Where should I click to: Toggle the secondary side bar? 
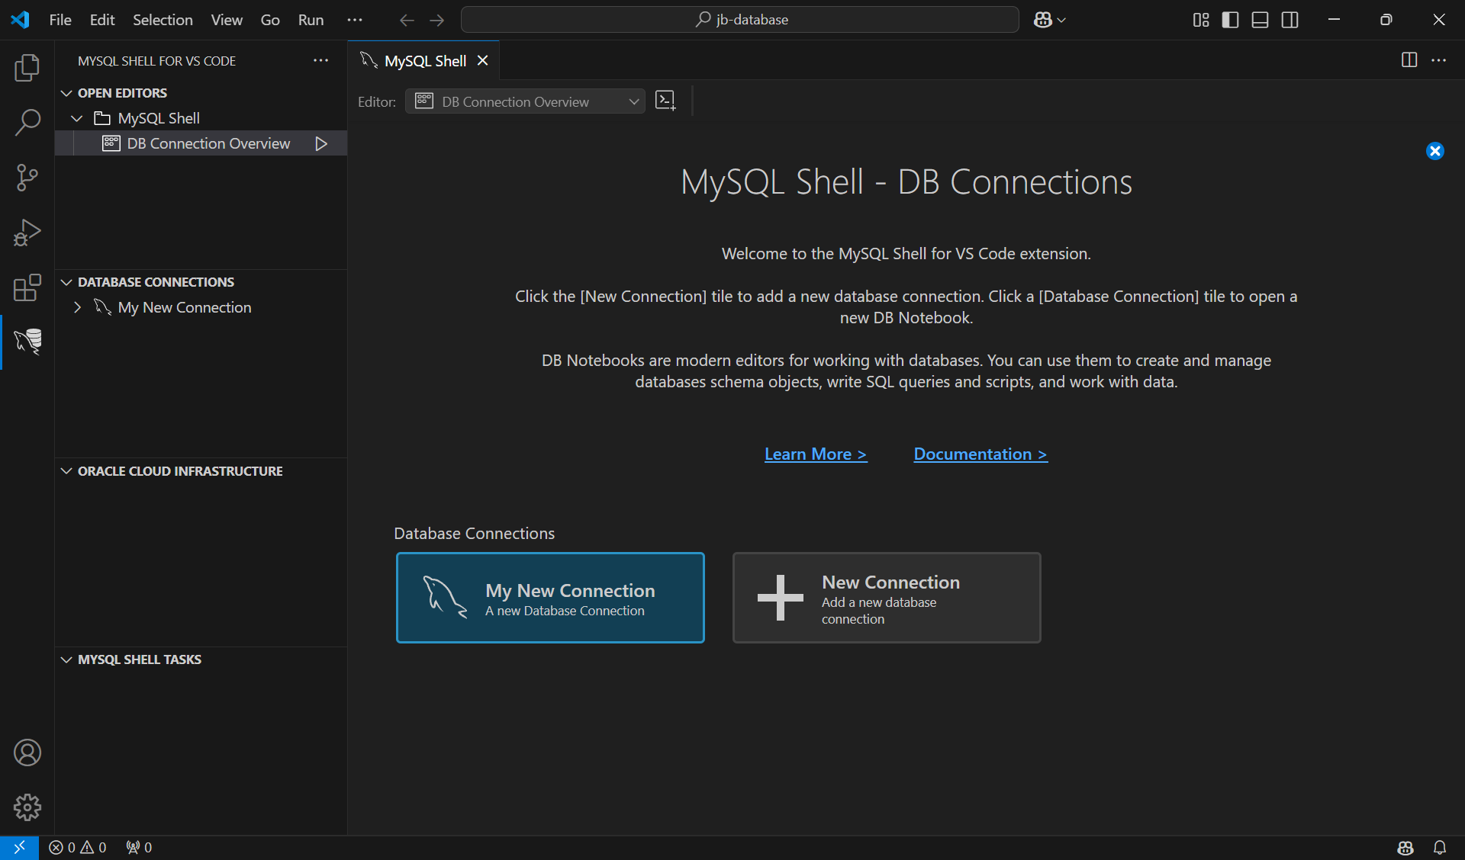pos(1290,20)
